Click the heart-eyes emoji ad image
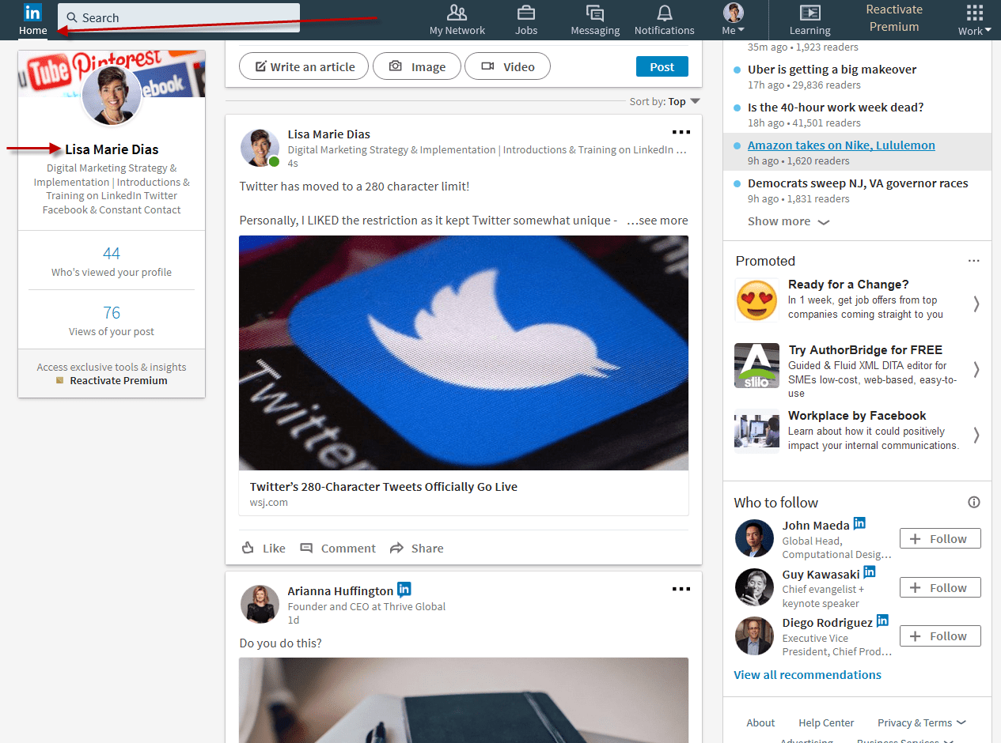 pos(756,300)
